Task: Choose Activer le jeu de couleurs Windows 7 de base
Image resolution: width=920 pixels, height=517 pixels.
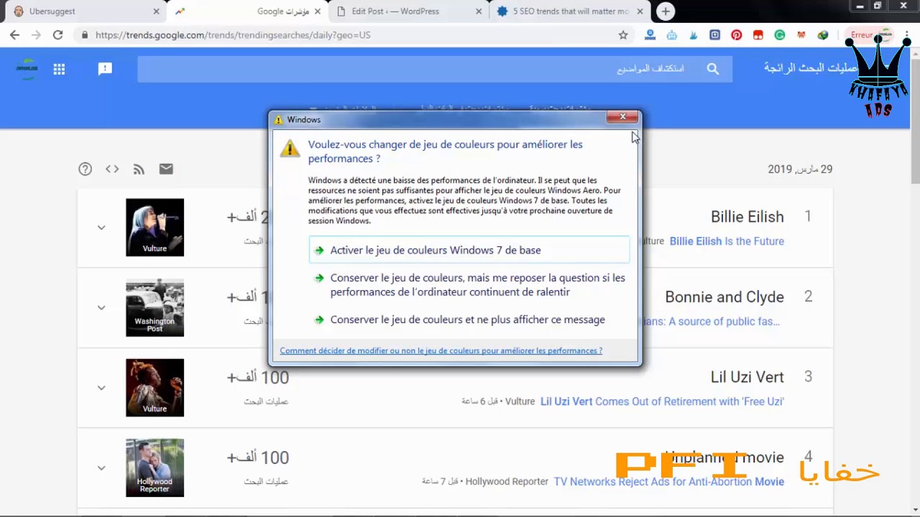Action: click(469, 250)
